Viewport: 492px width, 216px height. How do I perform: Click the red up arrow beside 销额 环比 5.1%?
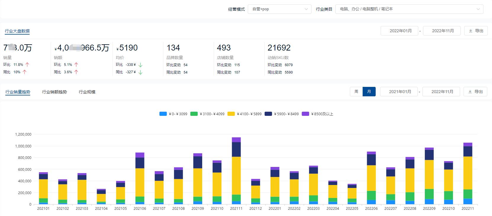coord(76,65)
